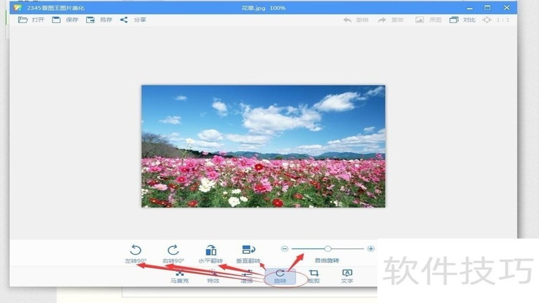Rotate the image left with 左转90°
The width and height of the screenshot is (539, 303).
click(136, 255)
